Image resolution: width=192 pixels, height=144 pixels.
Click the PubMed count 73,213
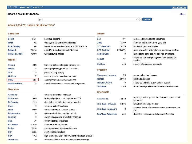(x=33, y=50)
